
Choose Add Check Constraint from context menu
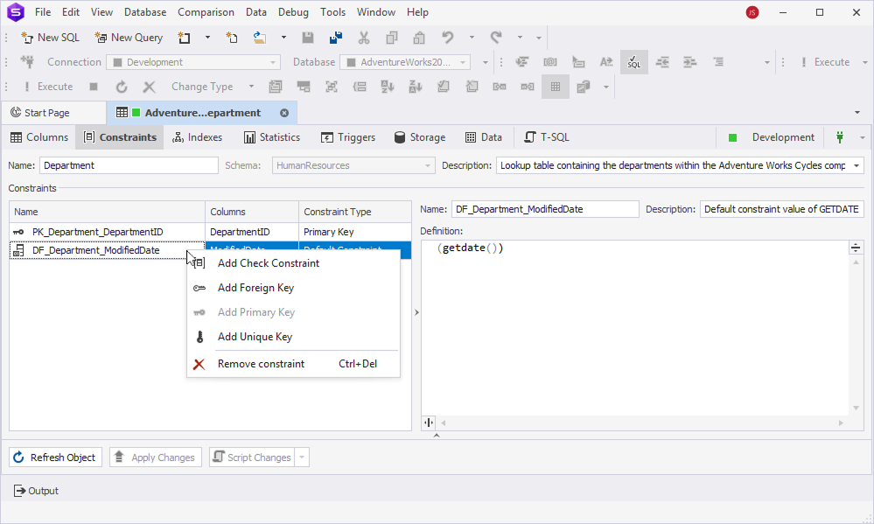293,263
